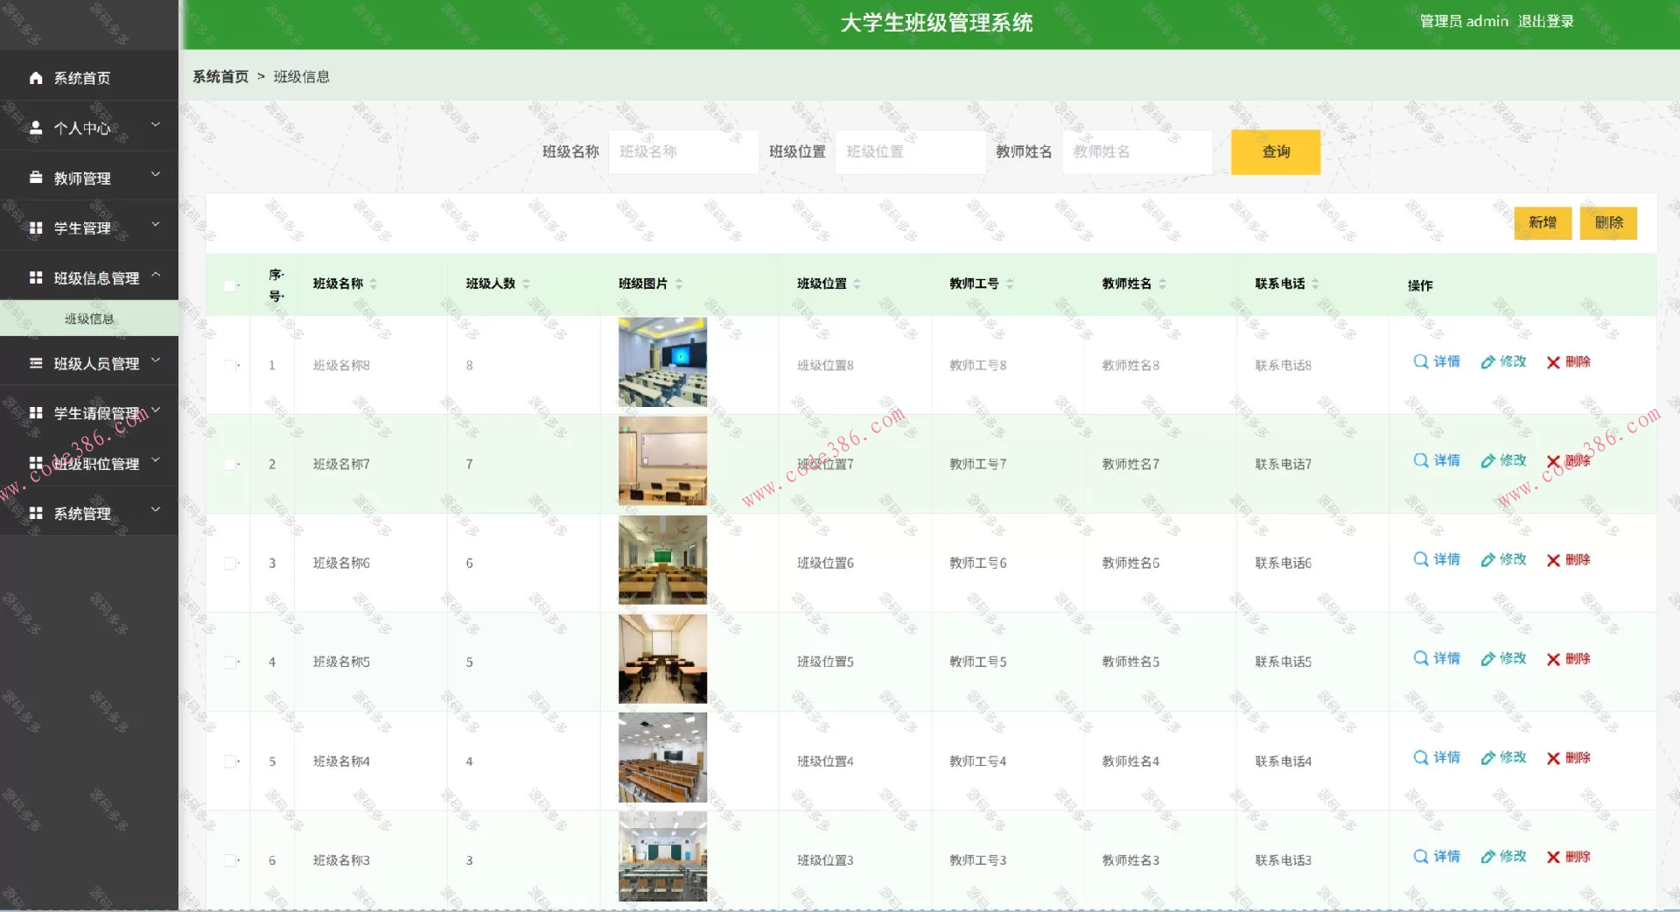Click the 新增 button to add a class
This screenshot has height=912, width=1680.
click(x=1542, y=223)
